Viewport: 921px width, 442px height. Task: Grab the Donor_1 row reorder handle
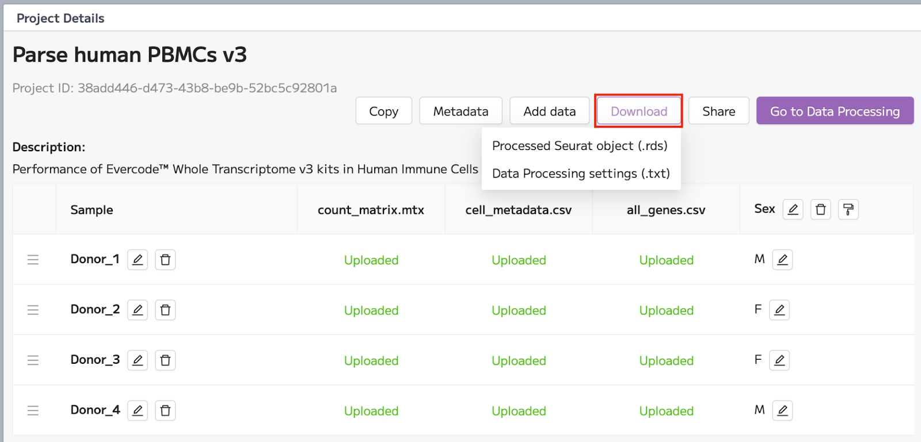tap(33, 260)
